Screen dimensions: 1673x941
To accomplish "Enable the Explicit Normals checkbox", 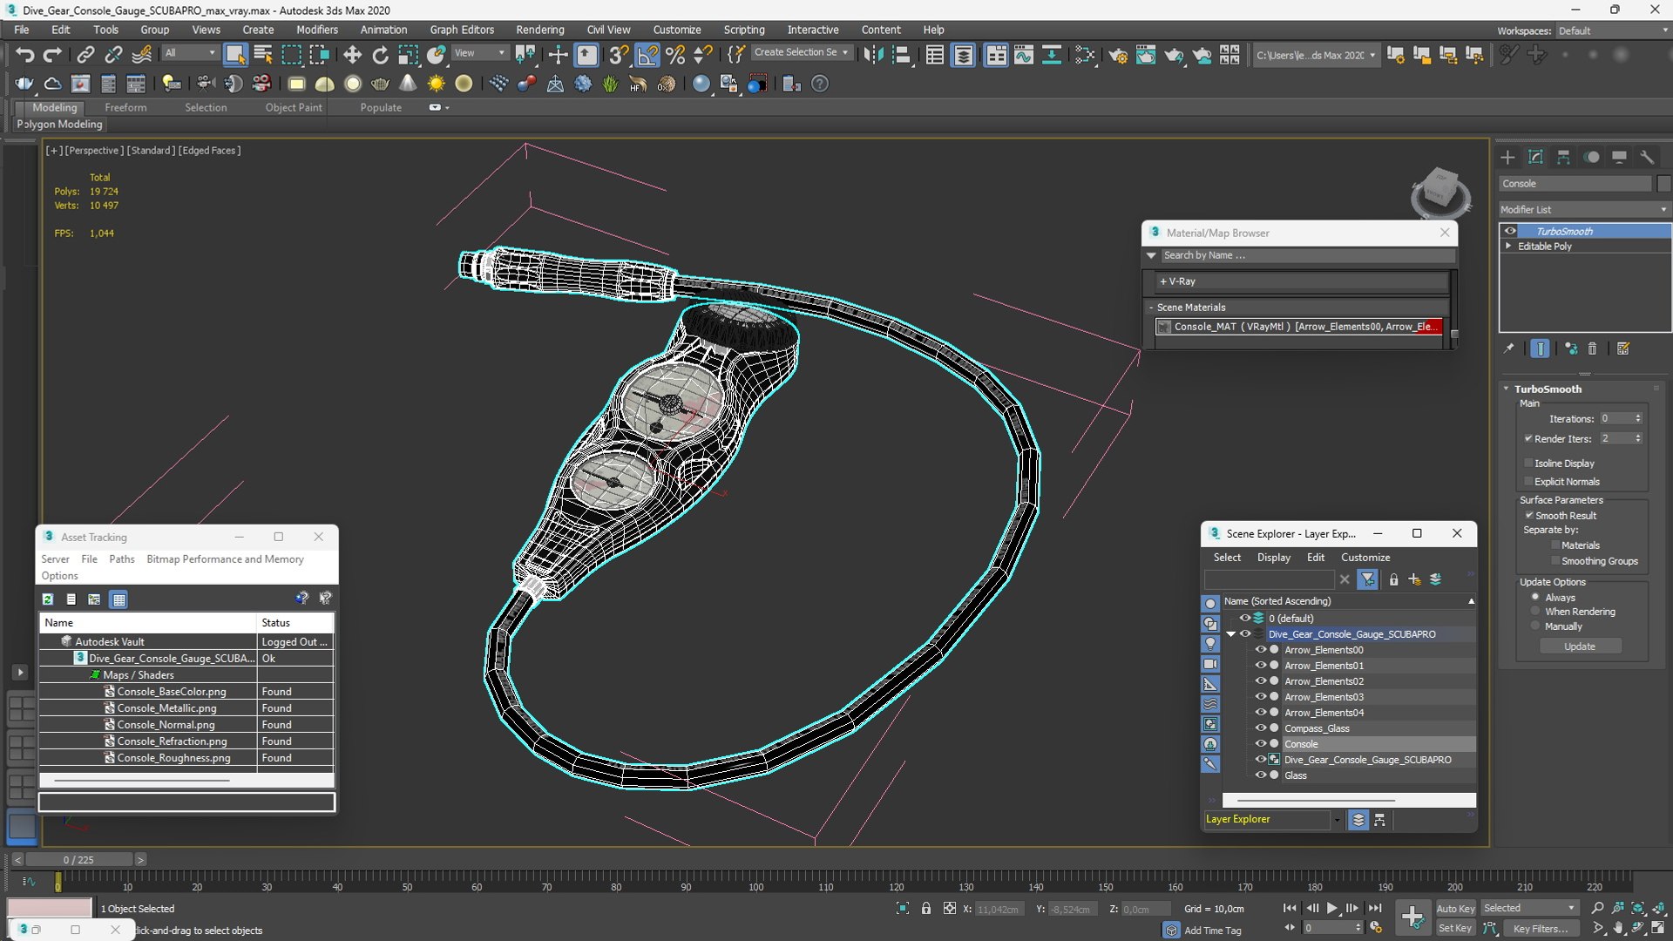I will coord(1528,482).
